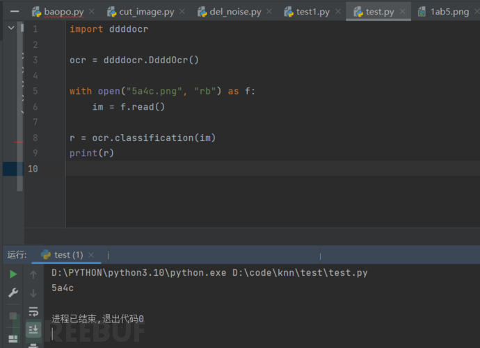Viewport: 480px width, 348px height.
Task: Click the green Rerun button
Action: [x=13, y=274]
